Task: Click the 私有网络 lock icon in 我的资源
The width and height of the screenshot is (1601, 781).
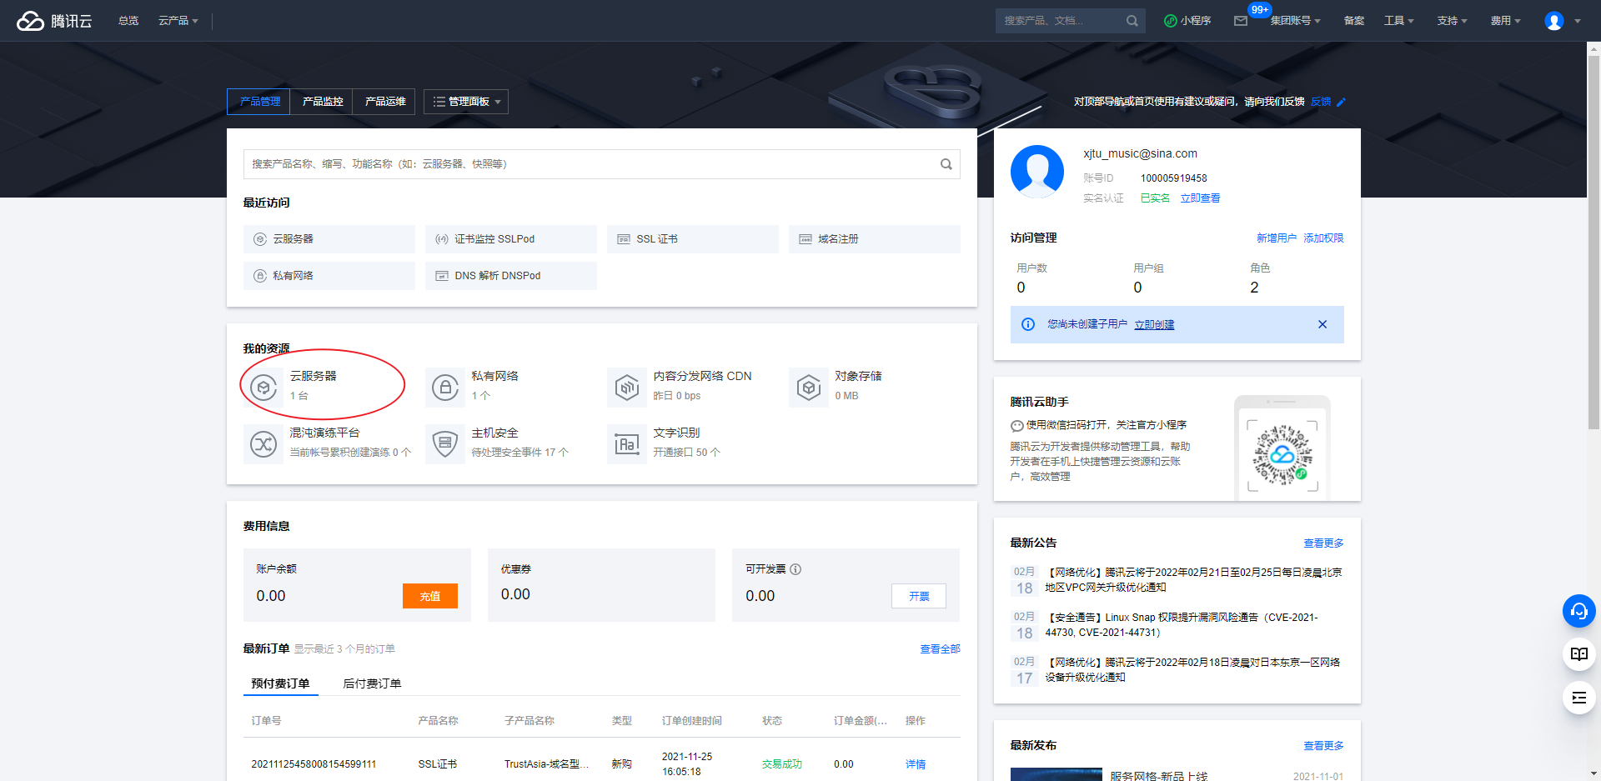Action: [x=445, y=388]
